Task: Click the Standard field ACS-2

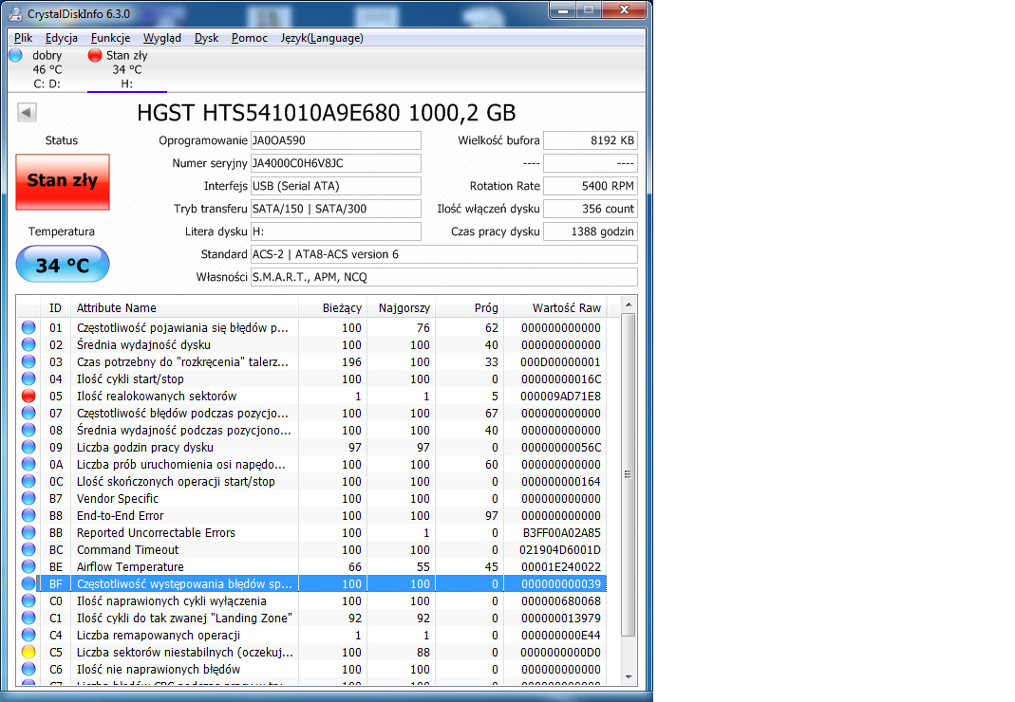Action: point(444,254)
